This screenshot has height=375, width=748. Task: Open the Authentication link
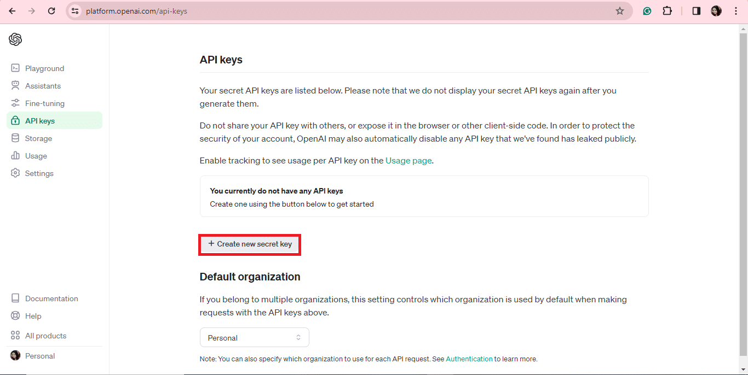(x=469, y=359)
